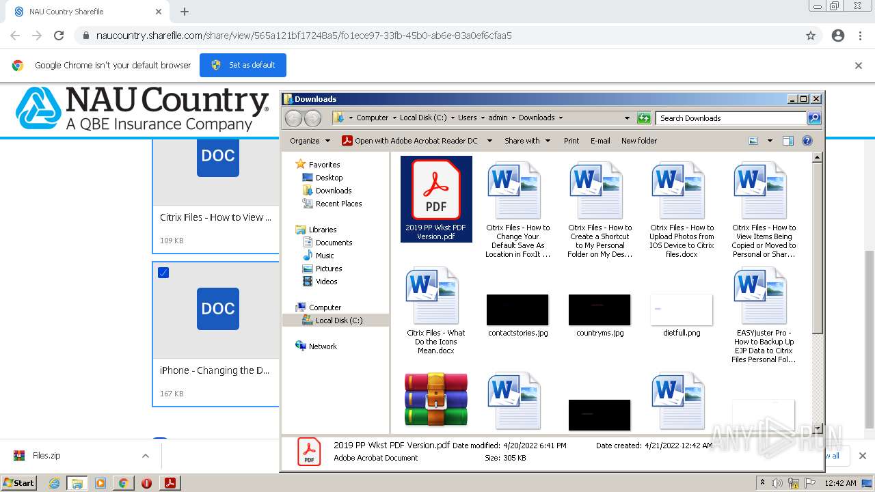Click New folder in Explorer toolbar

click(x=639, y=141)
